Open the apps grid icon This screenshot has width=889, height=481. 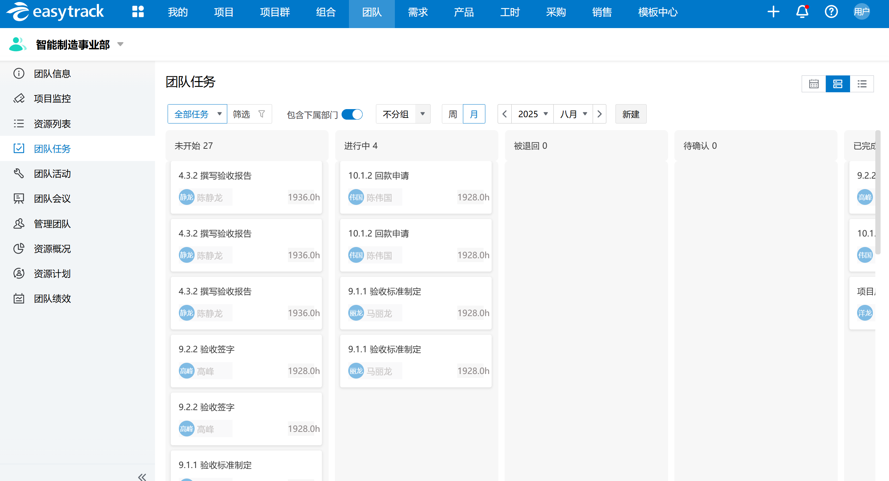(x=138, y=12)
